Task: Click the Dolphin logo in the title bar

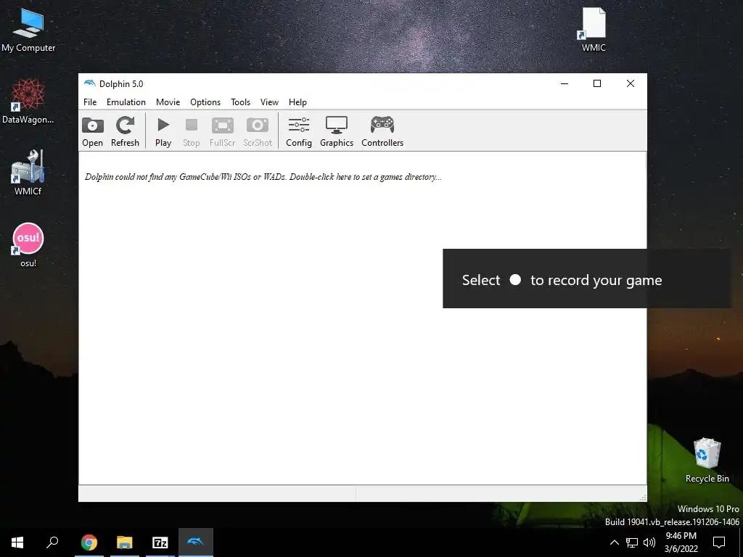Action: (89, 83)
